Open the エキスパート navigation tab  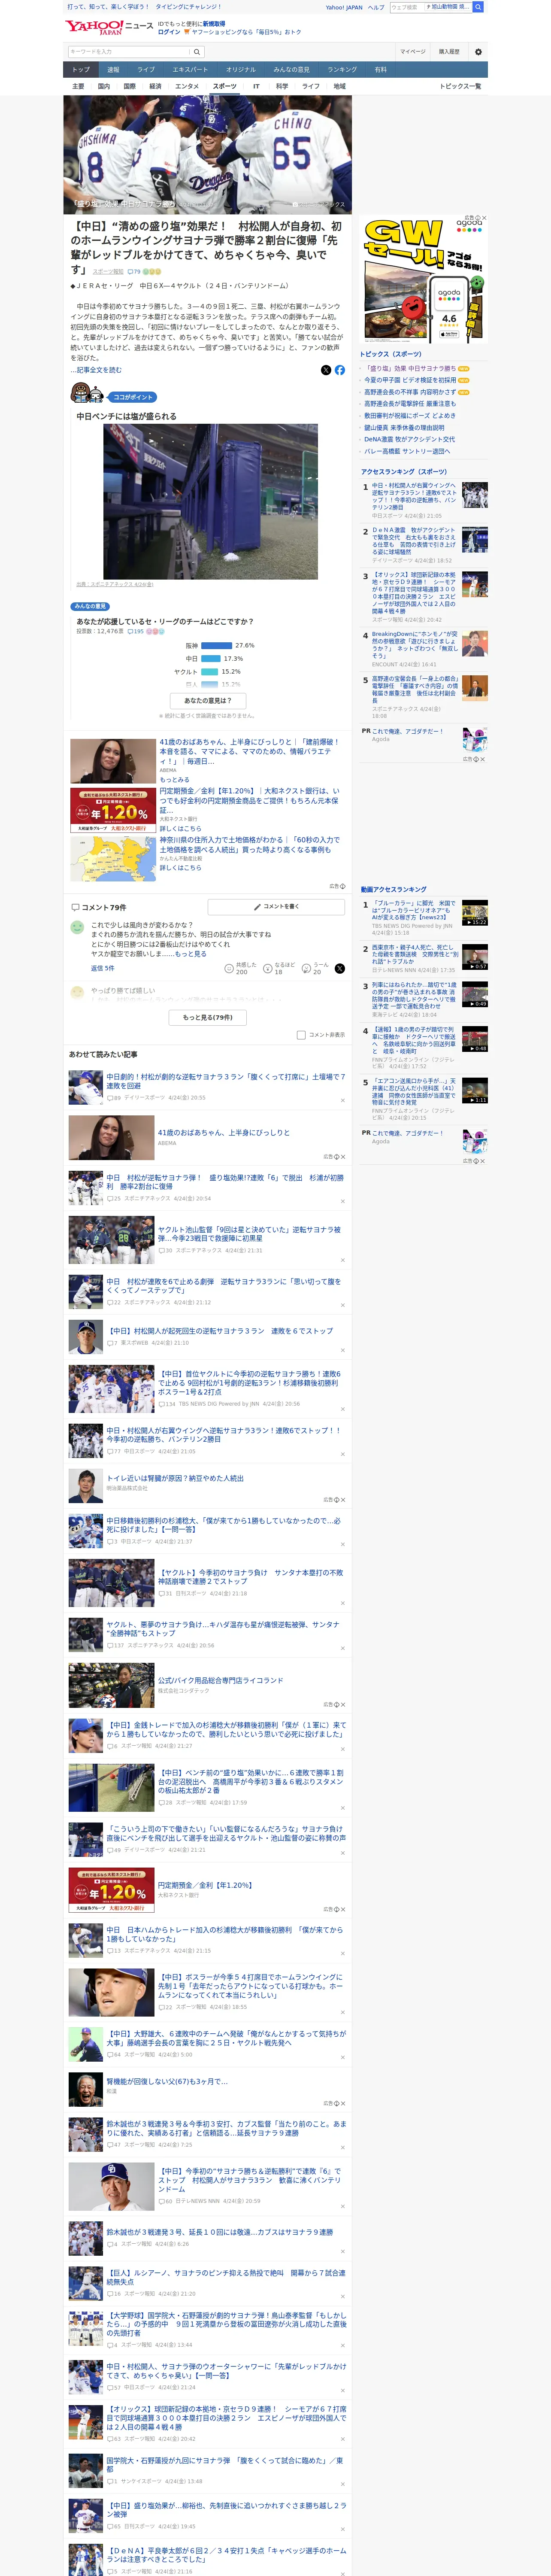(x=190, y=69)
